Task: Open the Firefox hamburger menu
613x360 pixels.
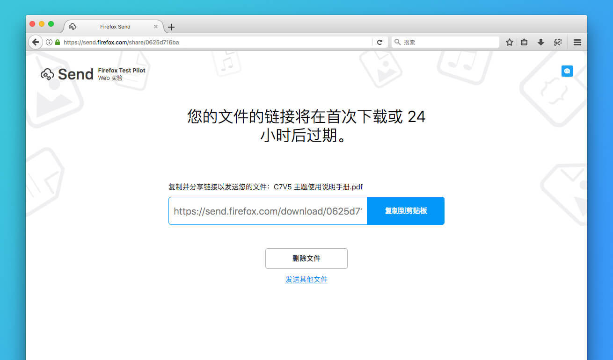Action: [577, 42]
